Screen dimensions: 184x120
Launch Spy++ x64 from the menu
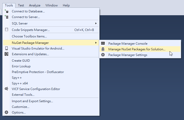20,83
